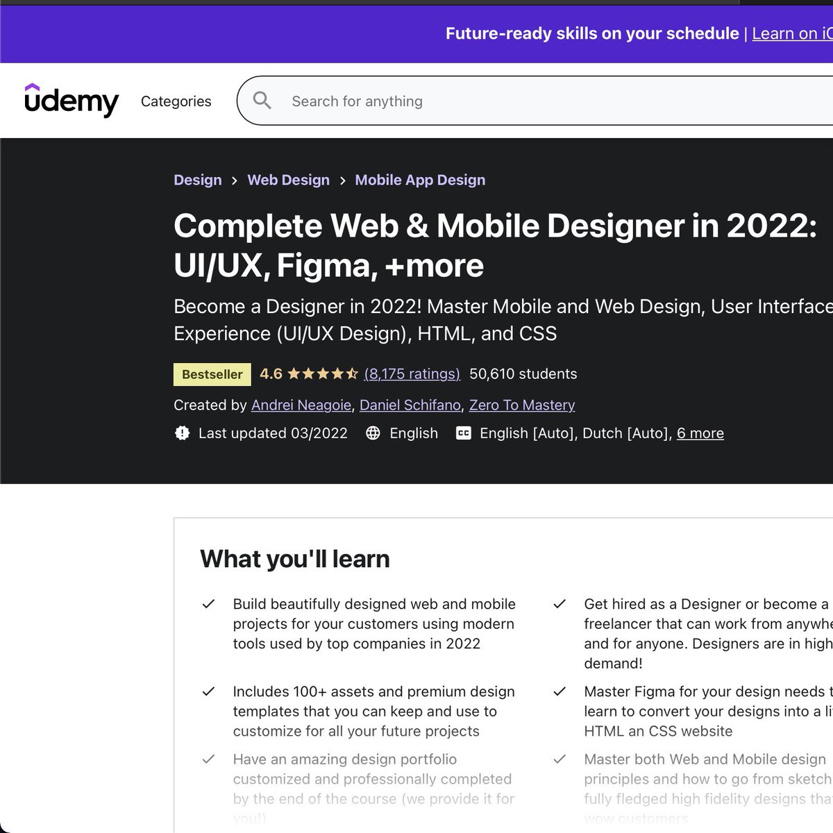Open the Mobile App Design breadcrumb
This screenshot has height=833, width=833.
(x=419, y=180)
